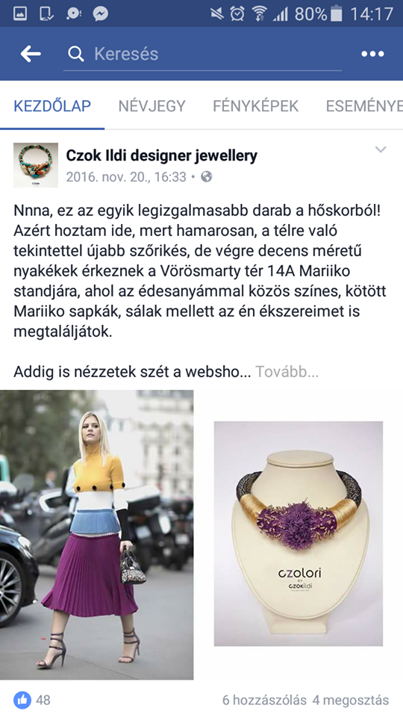Tap the gallery image notification icon

pos(19,13)
